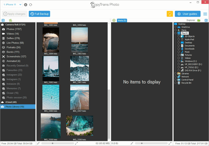Click the refresh device icon

(x=31, y=5)
